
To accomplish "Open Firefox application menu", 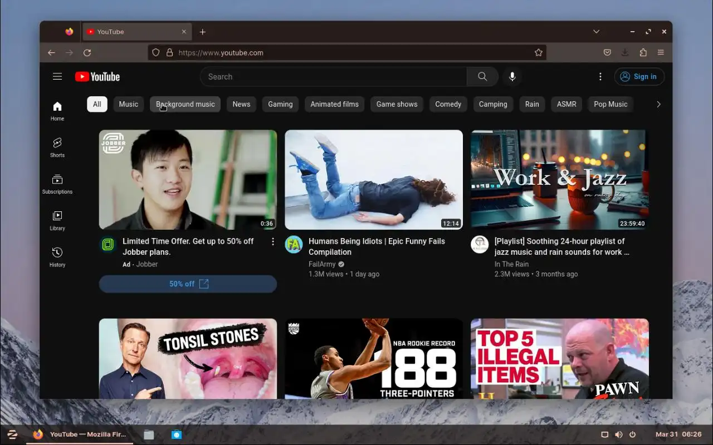I will (661, 52).
